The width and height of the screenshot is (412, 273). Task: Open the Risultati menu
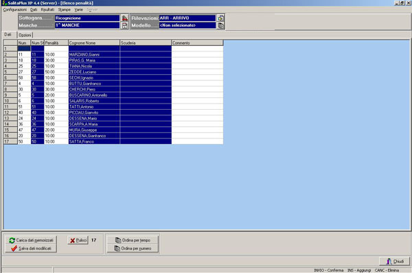point(47,10)
